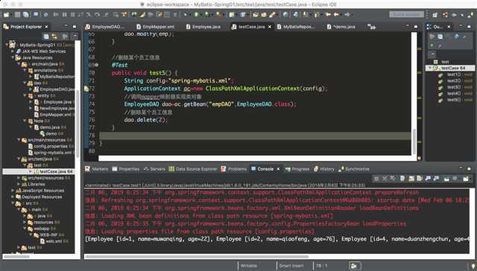
Task: Expand the Libraries node
Action: 19,184
